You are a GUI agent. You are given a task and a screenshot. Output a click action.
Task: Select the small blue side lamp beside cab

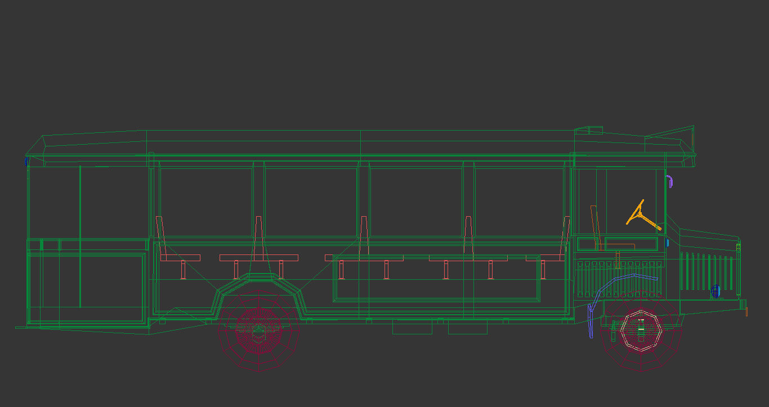click(x=667, y=243)
